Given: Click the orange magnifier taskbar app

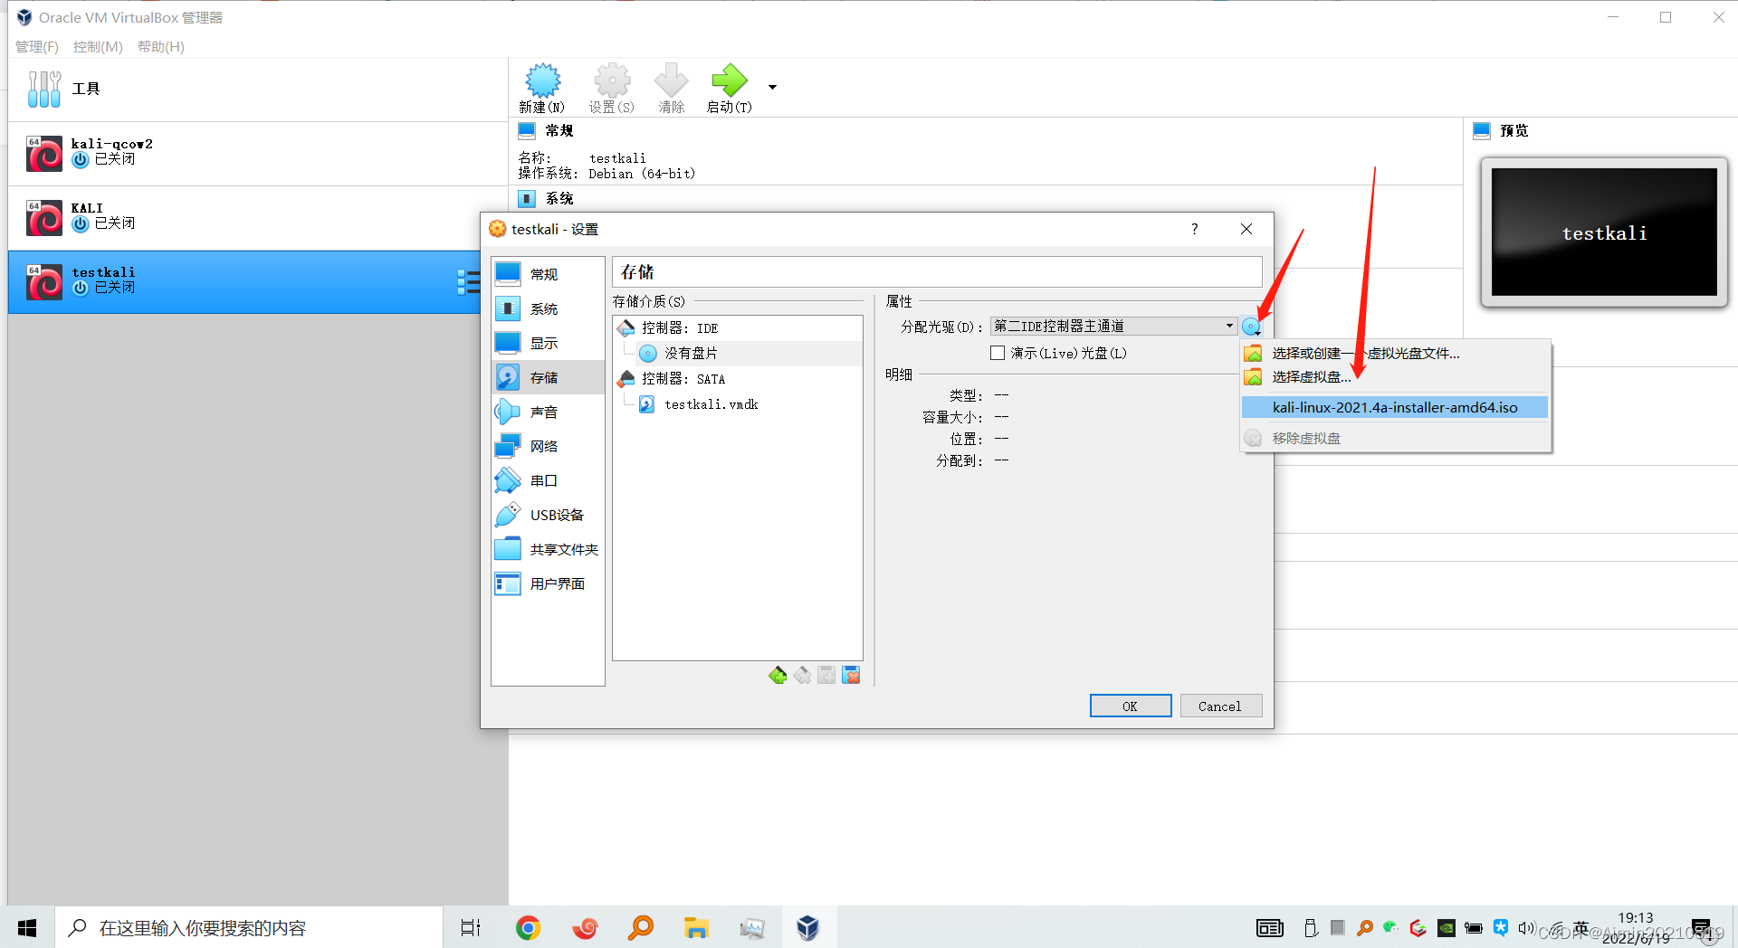Looking at the screenshot, I should point(640,927).
